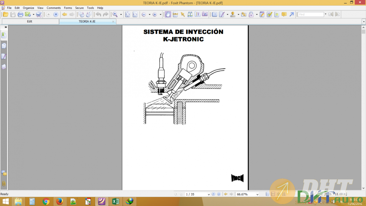The image size is (366, 206).
Task: Switch to the Edit tab
Action: click(x=30, y=21)
